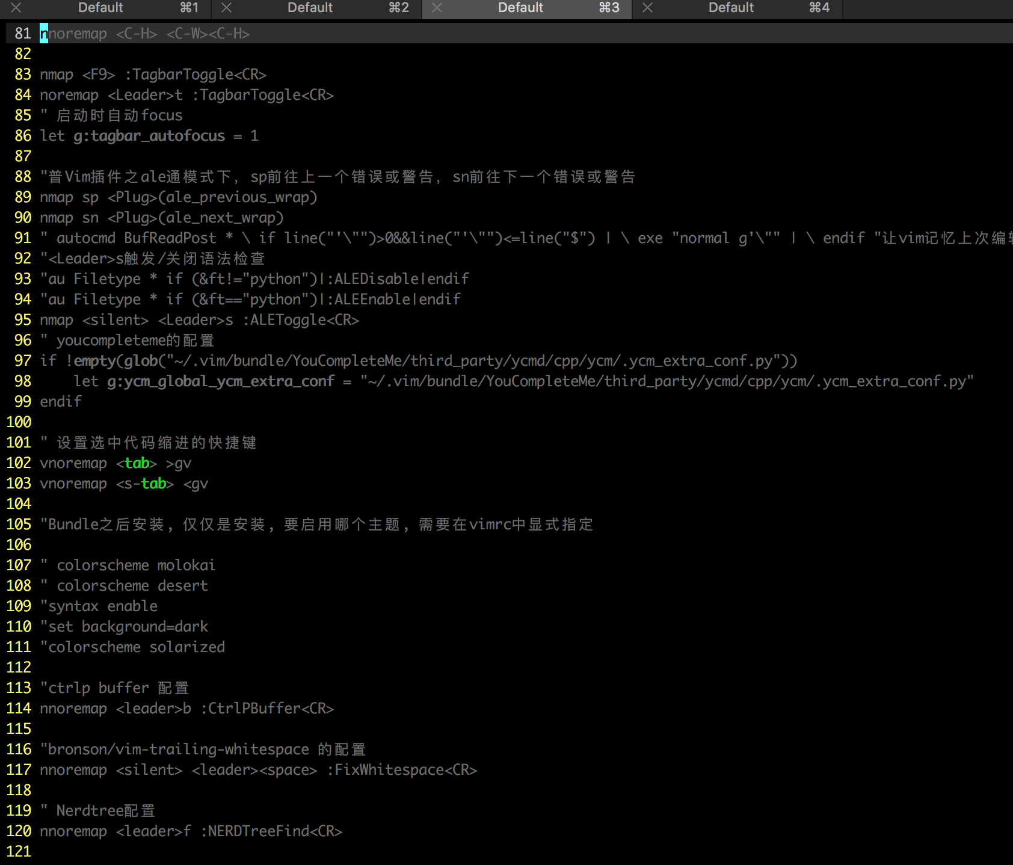Click 'if !empty(glob(' on line 97
Viewport: 1013px width, 865px height.
[x=103, y=361]
